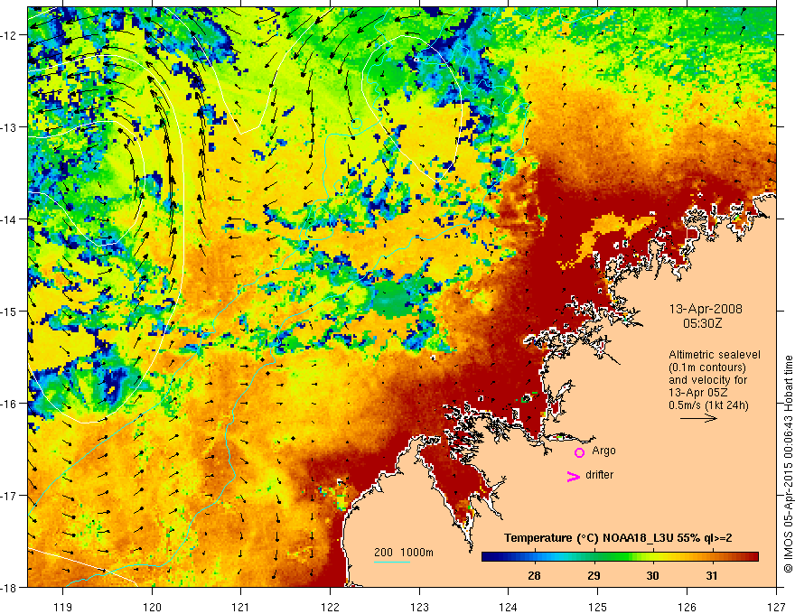This screenshot has height=614, width=795.
Task: Click the temperature color bar
Action: [620, 557]
